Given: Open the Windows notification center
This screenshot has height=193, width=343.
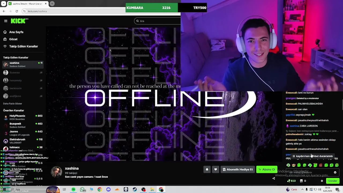Looking at the screenshot, I should coord(338,190).
